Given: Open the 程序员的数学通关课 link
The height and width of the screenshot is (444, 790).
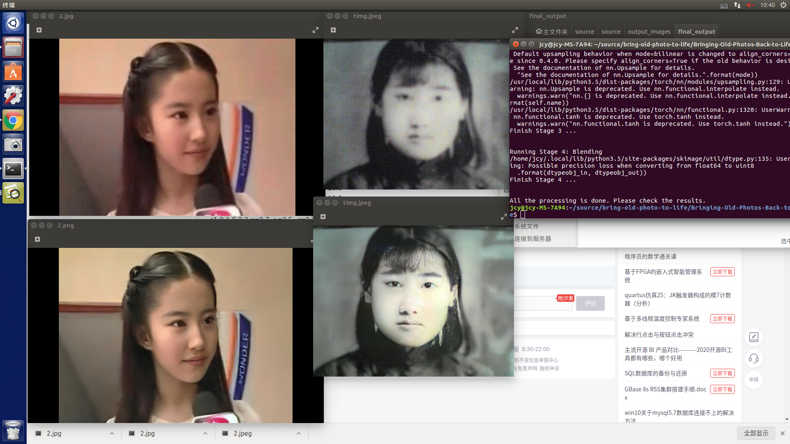Looking at the screenshot, I should tap(651, 257).
